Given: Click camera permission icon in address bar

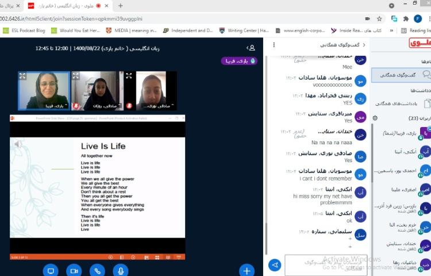Looking at the screenshot, I should pos(368,19).
